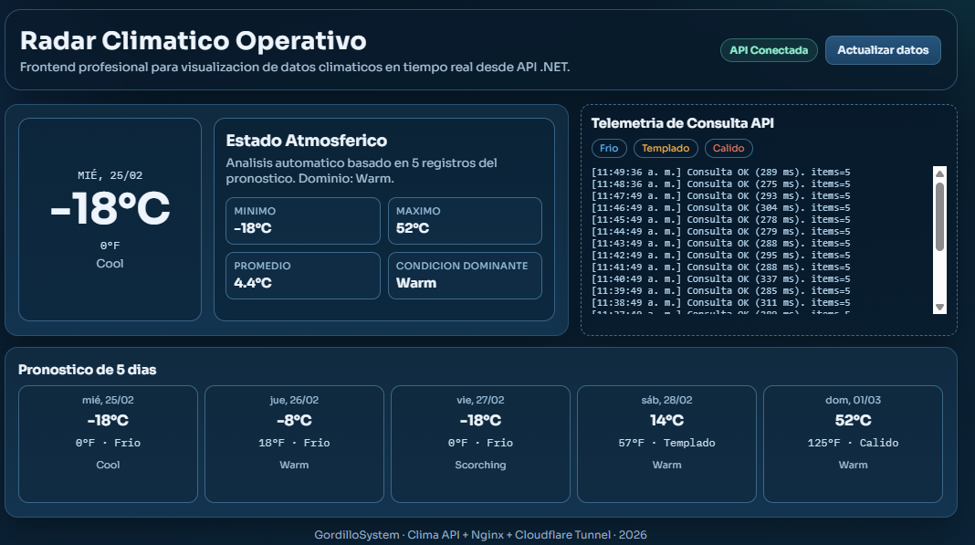
Task: Click the telemetry log scroll down arrow
Action: [x=939, y=307]
